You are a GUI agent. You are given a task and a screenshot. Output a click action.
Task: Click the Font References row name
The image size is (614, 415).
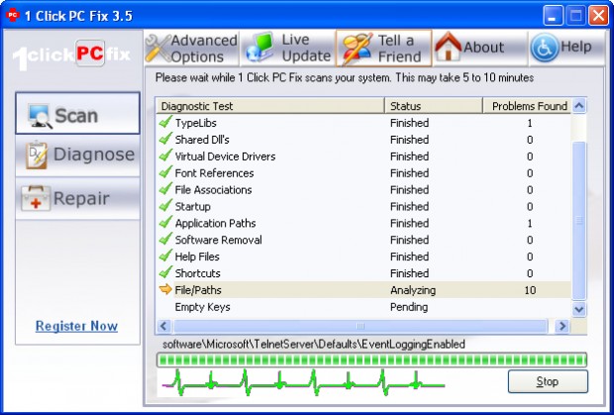tap(214, 173)
